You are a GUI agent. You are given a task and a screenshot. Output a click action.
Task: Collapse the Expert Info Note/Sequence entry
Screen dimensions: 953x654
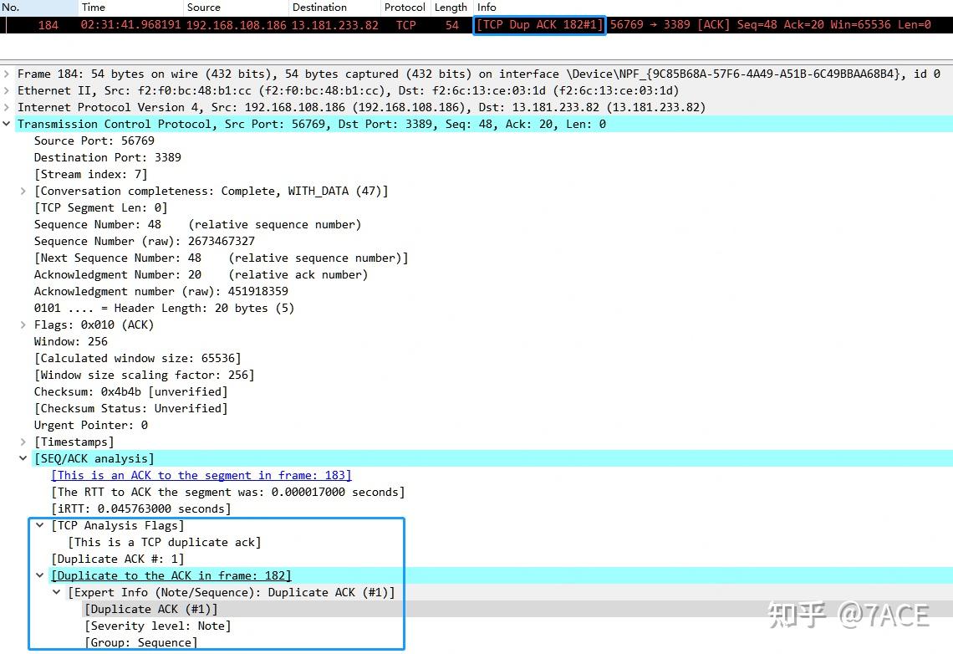pyautogui.click(x=56, y=592)
